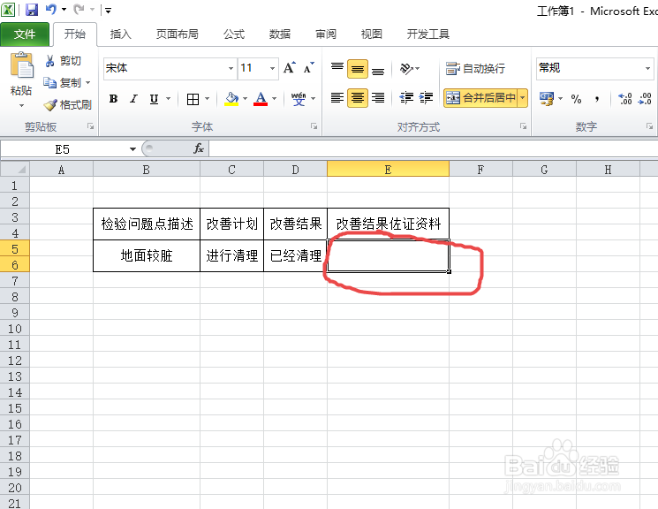Open the 字体 dialog launcher
The image size is (658, 509).
pyautogui.click(x=314, y=126)
